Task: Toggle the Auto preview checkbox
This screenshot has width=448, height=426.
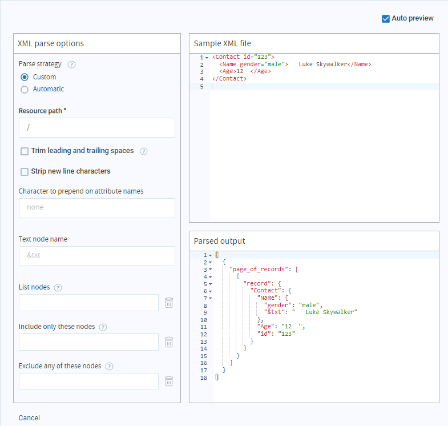Action: pos(385,19)
